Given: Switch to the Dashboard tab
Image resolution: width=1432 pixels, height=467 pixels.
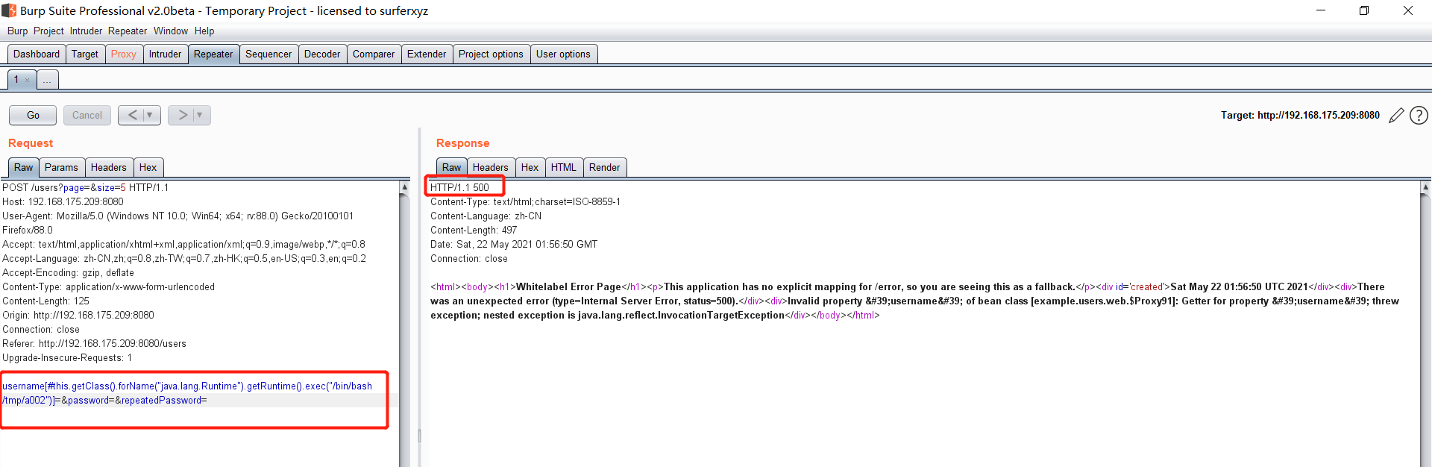Looking at the screenshot, I should pyautogui.click(x=37, y=54).
